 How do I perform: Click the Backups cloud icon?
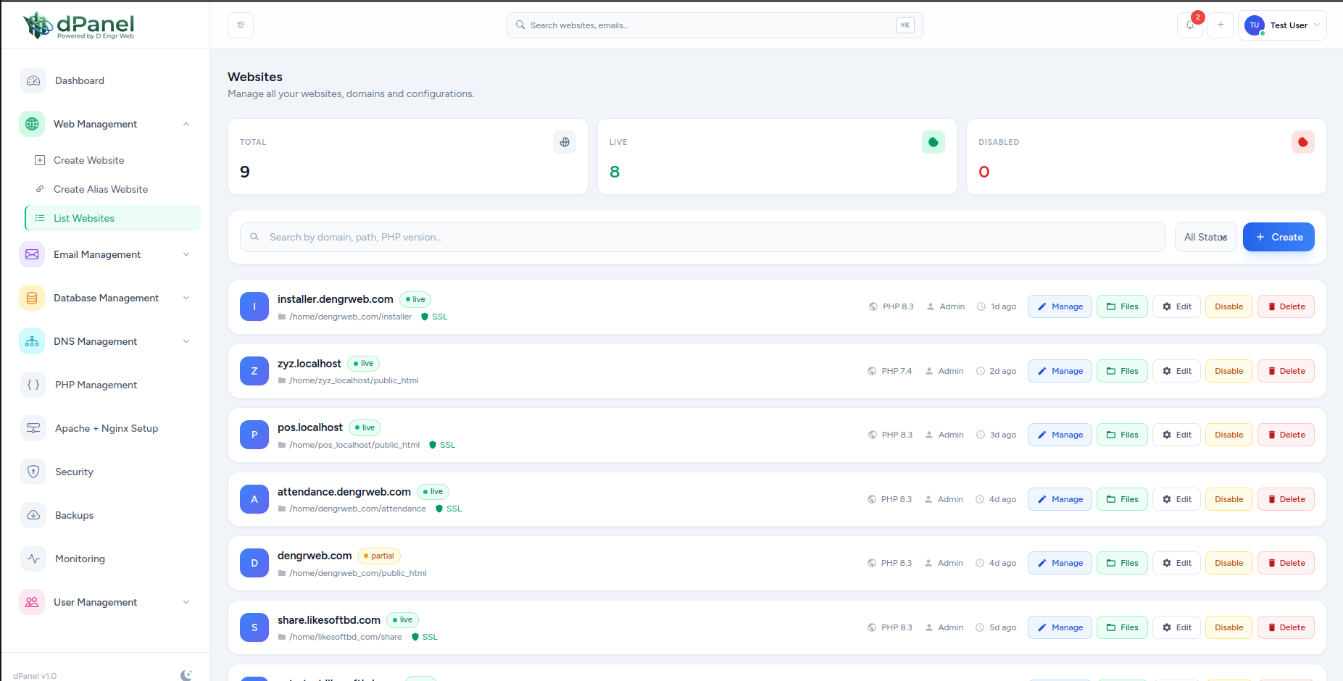pyautogui.click(x=33, y=515)
